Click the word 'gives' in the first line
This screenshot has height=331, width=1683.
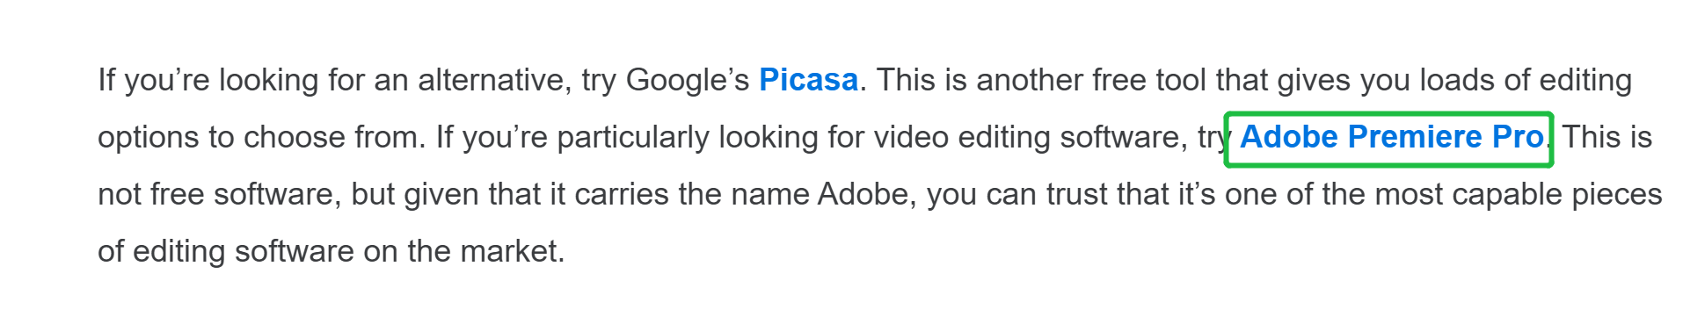(1314, 81)
